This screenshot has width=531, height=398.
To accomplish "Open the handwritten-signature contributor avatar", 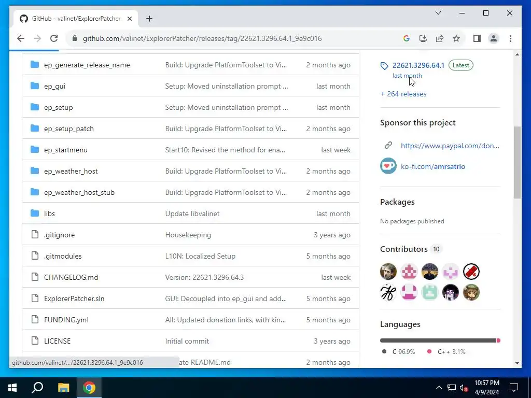I will click(388, 292).
